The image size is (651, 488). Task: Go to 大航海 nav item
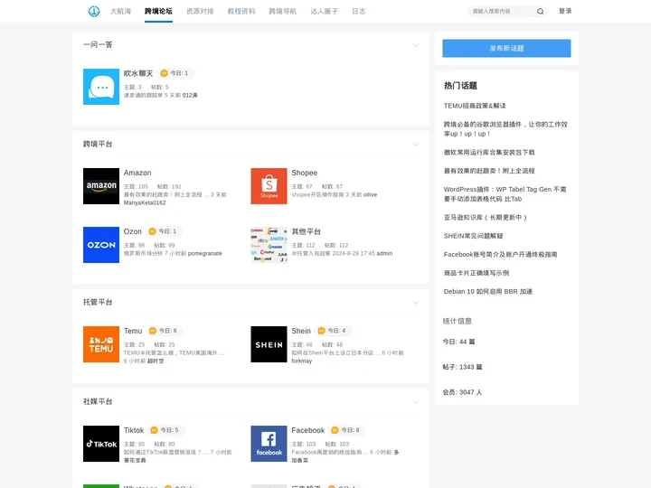[x=120, y=11]
